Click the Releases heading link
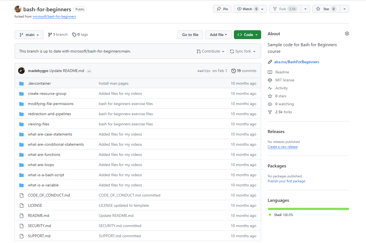This screenshot has width=366, height=243. [x=276, y=132]
